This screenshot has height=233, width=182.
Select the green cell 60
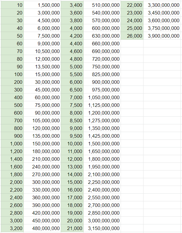point(12,44)
